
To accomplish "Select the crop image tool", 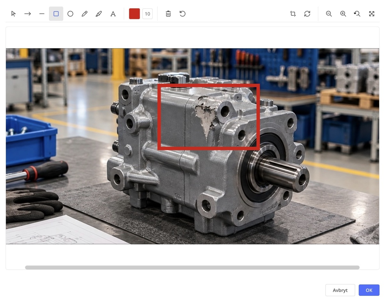I will click(x=293, y=14).
